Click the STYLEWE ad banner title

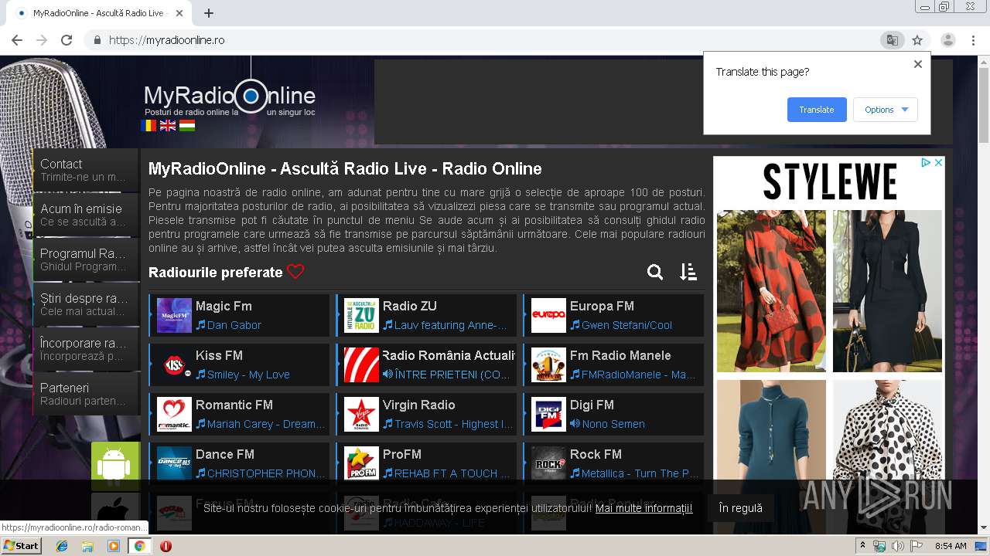830,182
